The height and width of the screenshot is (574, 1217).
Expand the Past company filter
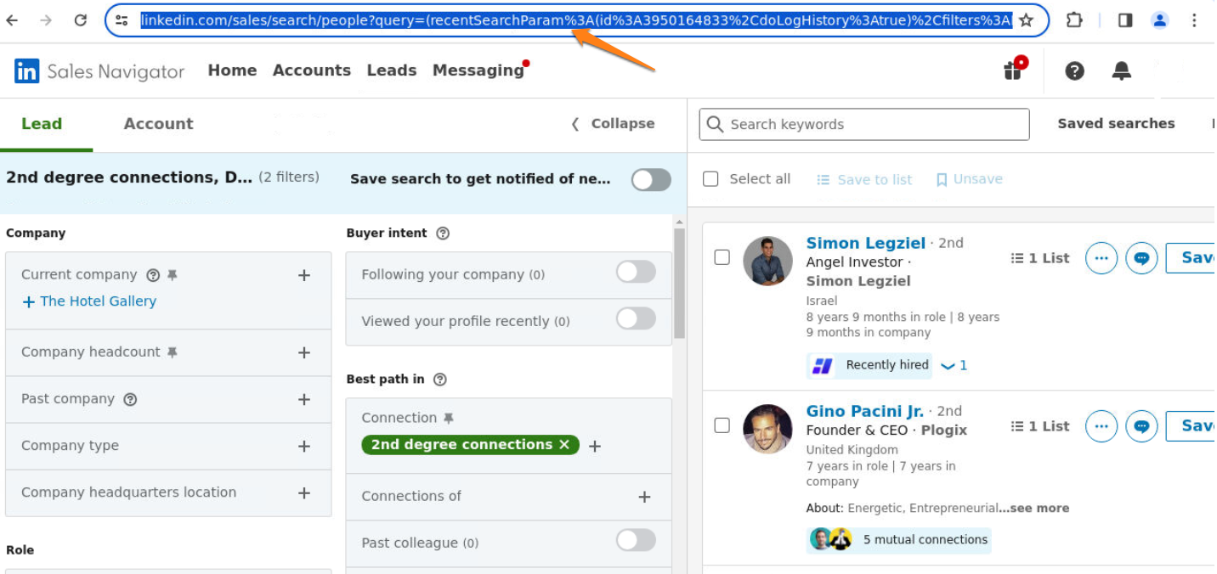pyautogui.click(x=304, y=399)
